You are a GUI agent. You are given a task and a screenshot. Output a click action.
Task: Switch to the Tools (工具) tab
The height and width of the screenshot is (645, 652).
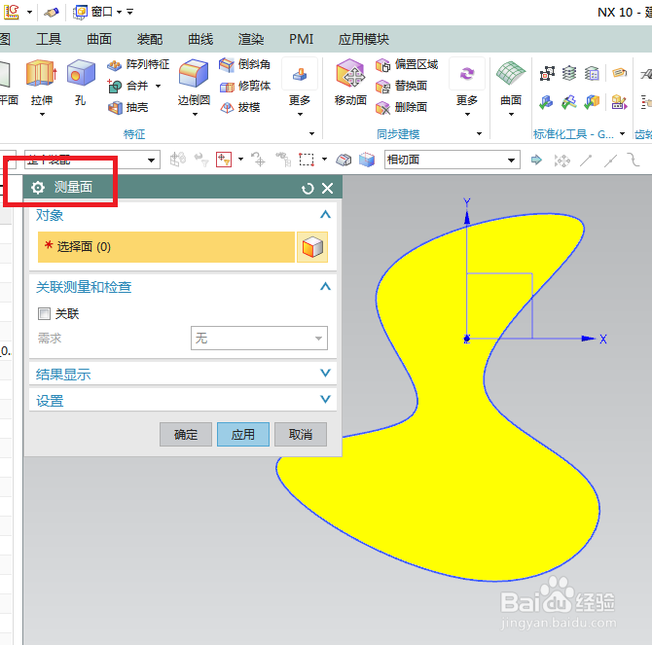[x=49, y=39]
